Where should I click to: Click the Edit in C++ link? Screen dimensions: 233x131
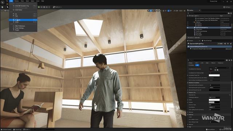[x=229, y=49]
